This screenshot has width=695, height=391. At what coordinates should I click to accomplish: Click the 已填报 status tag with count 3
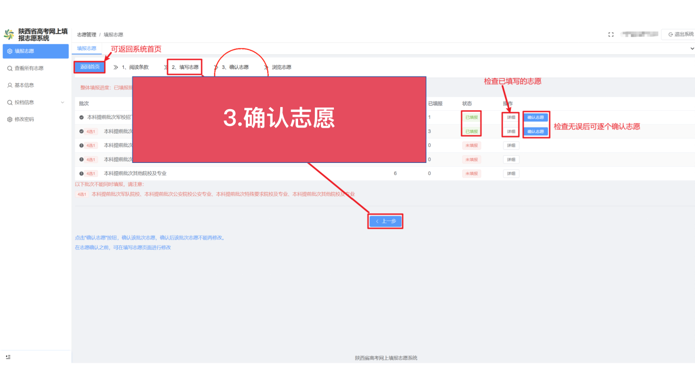click(x=471, y=131)
